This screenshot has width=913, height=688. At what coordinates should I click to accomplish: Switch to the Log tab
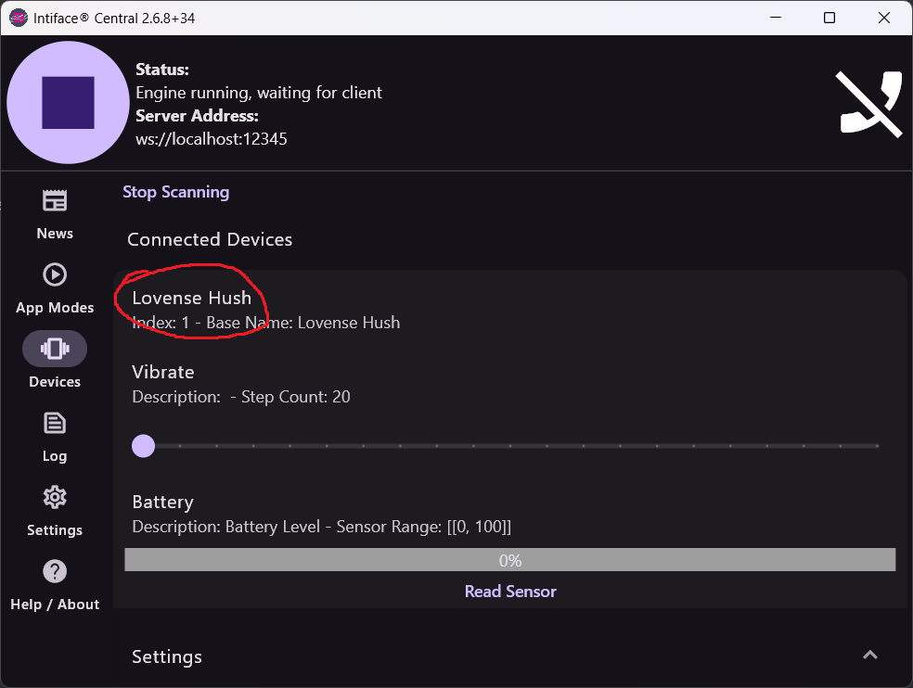(54, 436)
